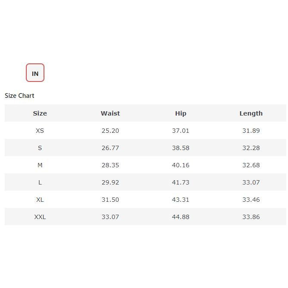Select the XXL waist value 33.07

click(x=110, y=217)
